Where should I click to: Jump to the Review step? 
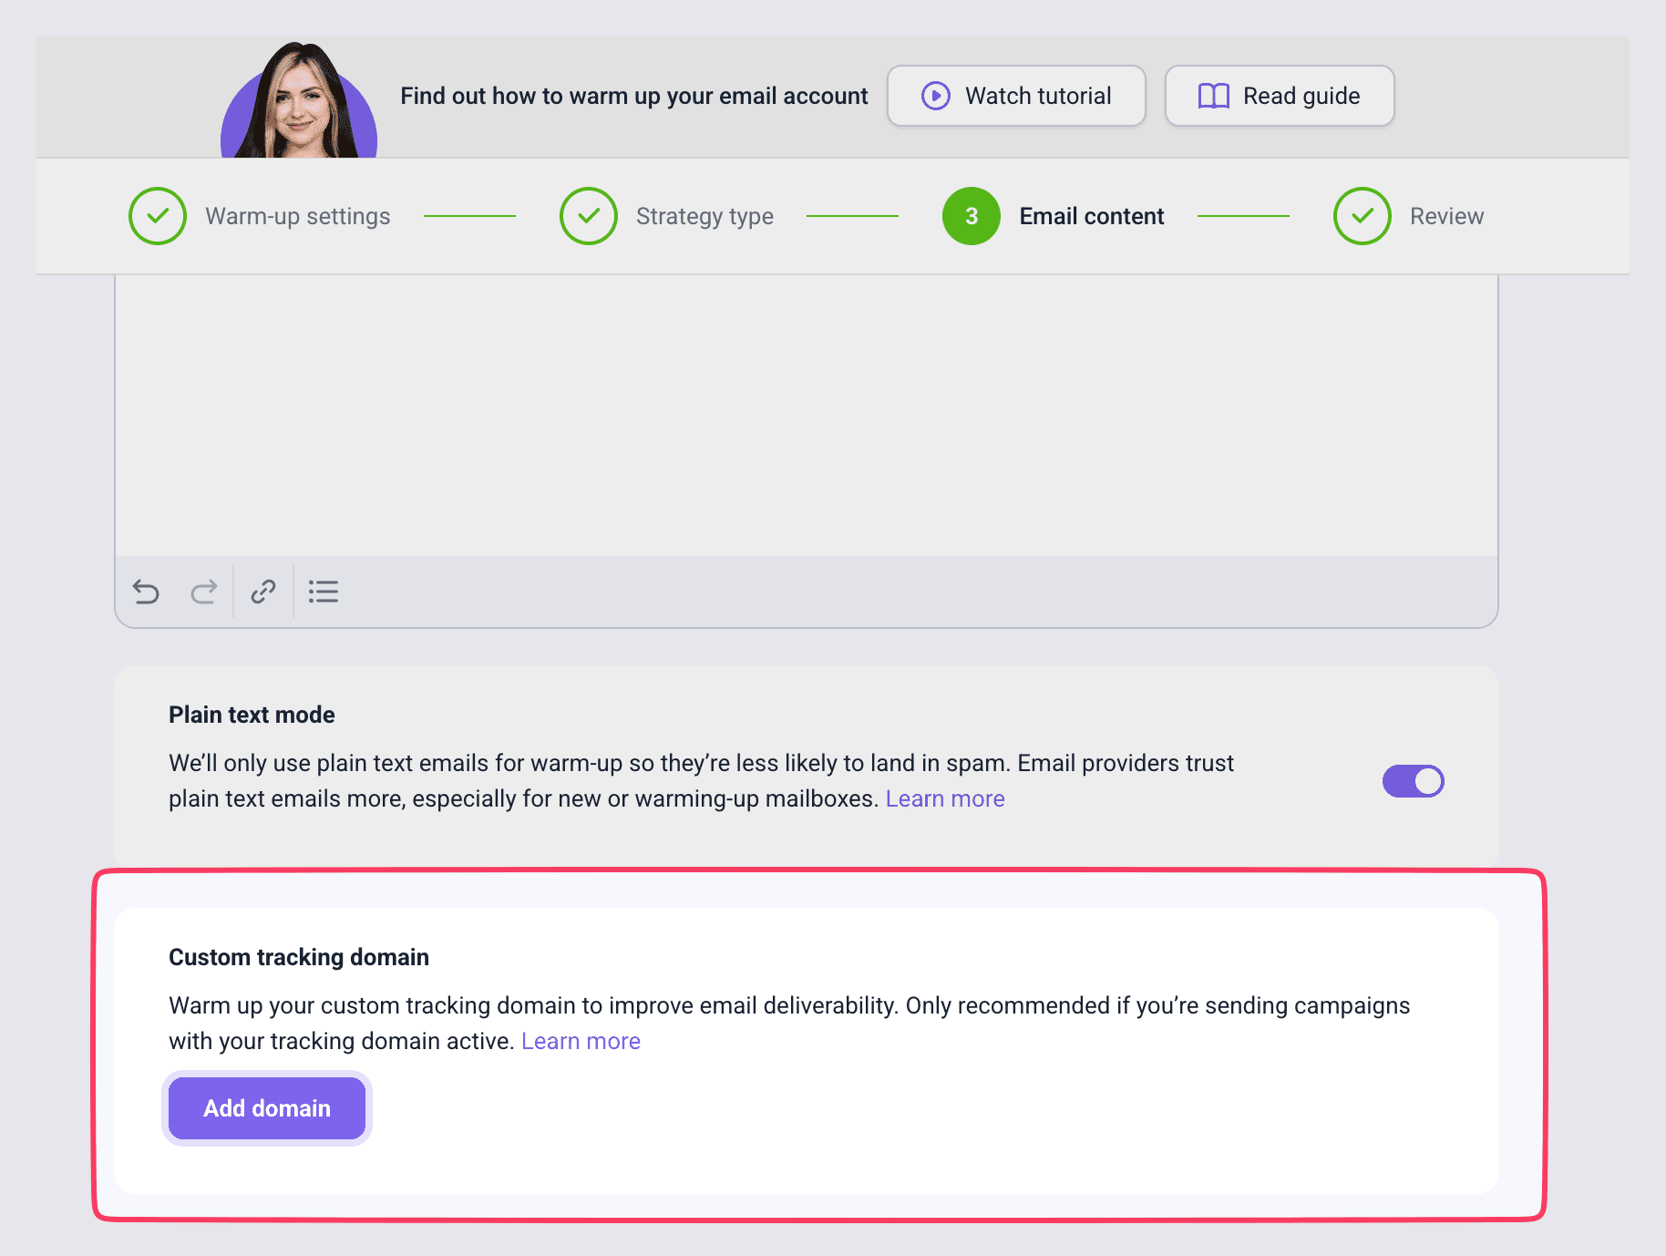[x=1446, y=216]
